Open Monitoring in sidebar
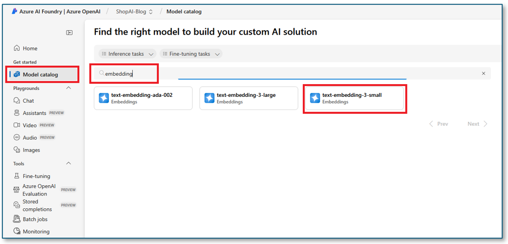Screen dimensions: 508x244 [32, 232]
